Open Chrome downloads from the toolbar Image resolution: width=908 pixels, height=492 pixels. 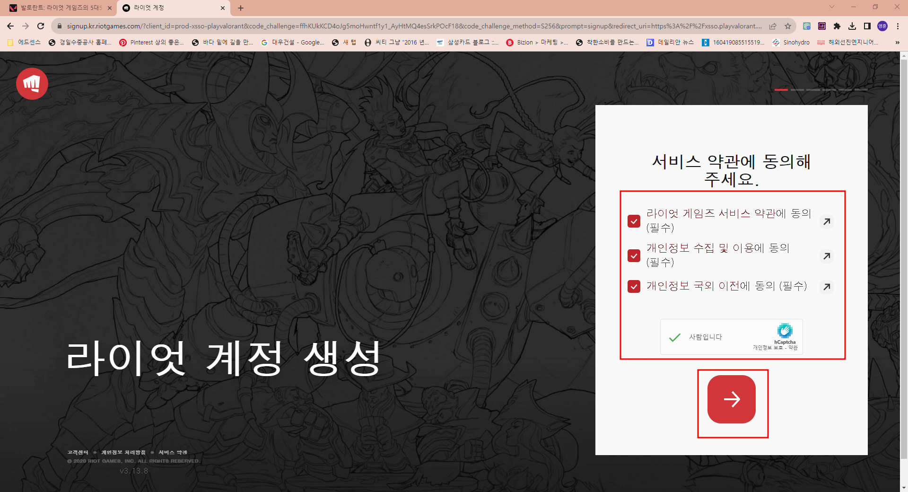[x=852, y=26]
